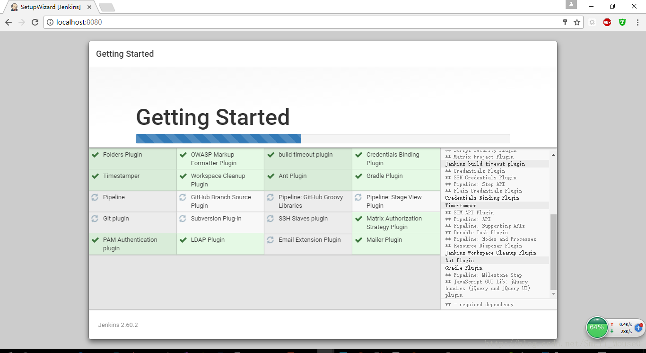The image size is (646, 353).
Task: Click the checkmark beside LDAP Plugin
Action: [x=183, y=240]
